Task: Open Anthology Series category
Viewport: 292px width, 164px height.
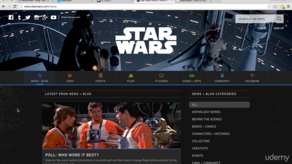Action: pos(206,112)
